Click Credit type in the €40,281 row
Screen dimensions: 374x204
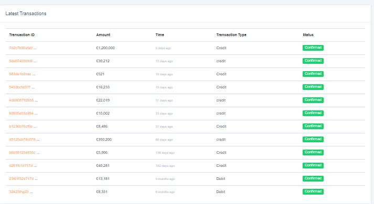pyautogui.click(x=221, y=166)
